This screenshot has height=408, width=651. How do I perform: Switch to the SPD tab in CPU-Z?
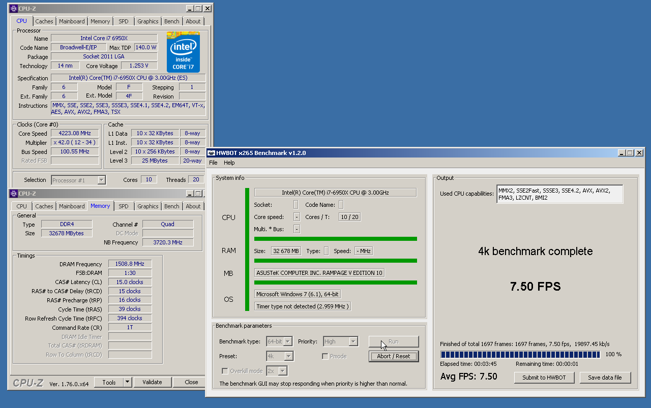(x=123, y=206)
